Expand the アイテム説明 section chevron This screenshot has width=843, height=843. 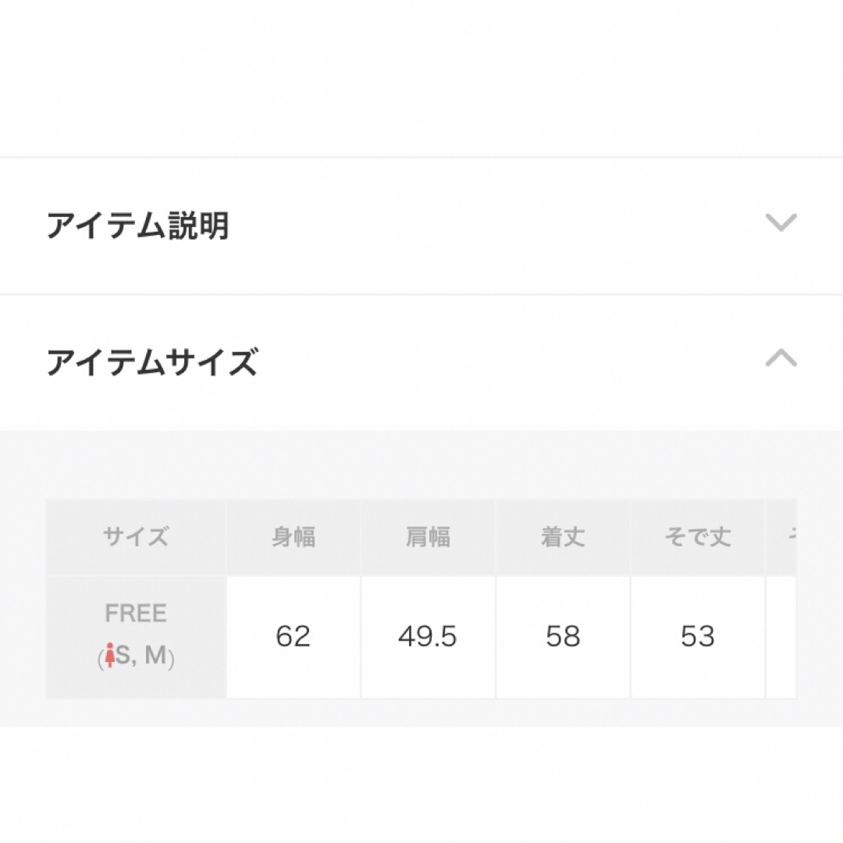click(781, 222)
